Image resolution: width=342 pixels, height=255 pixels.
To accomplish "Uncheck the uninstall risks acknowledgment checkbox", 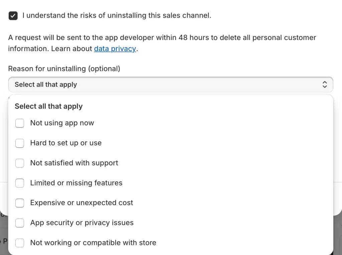I will (13, 16).
